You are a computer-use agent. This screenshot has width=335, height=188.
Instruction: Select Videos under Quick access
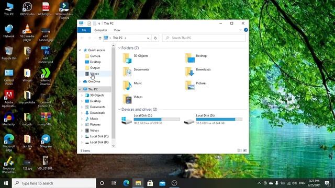(94, 74)
